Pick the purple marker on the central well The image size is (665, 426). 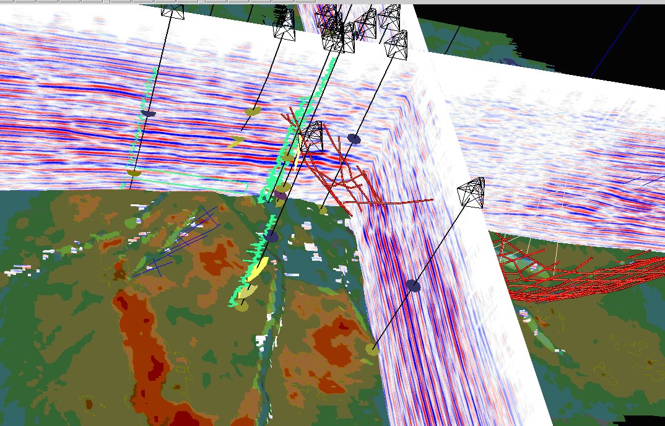point(280,195)
